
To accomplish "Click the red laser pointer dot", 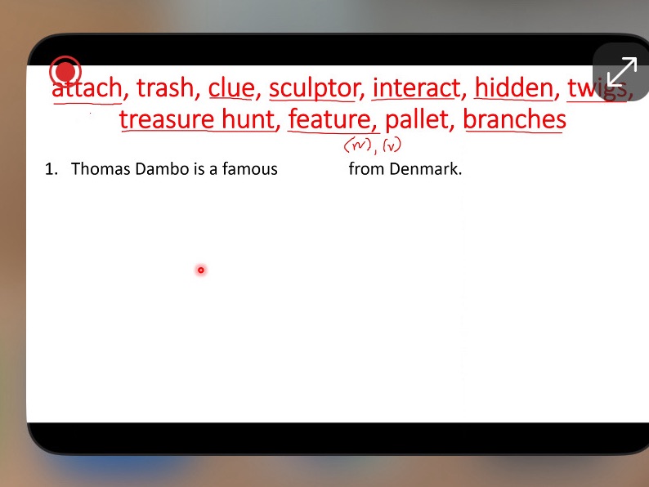I will pyautogui.click(x=200, y=270).
